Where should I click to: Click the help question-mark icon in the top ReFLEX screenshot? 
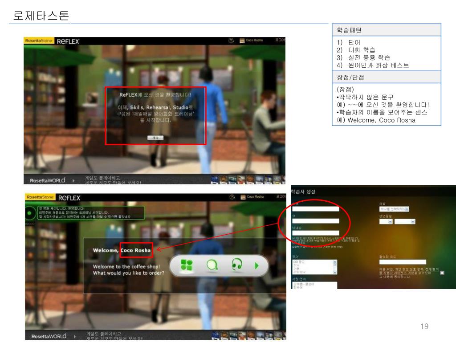[x=231, y=41]
